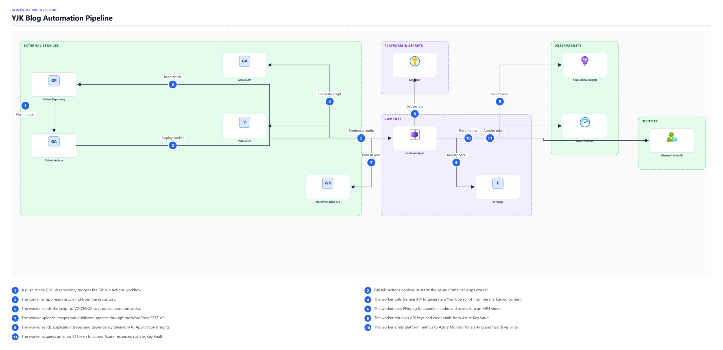This screenshot has width=723, height=350.
Task: Click the 'Deploy worker' edge label
Action: coord(173,138)
